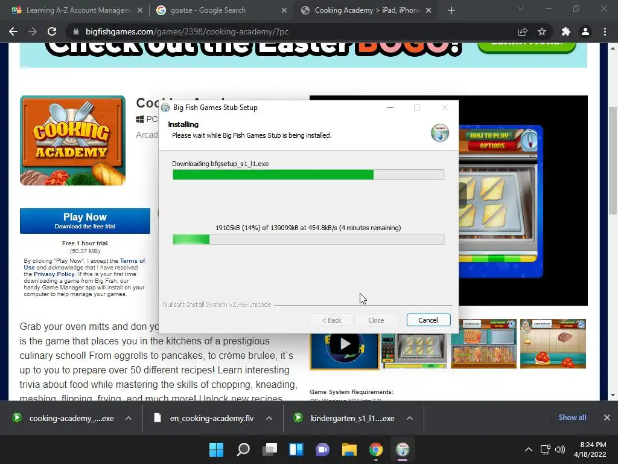Image resolution: width=618 pixels, height=464 pixels.
Task: Open the Terms of Use link
Action: 84,264
